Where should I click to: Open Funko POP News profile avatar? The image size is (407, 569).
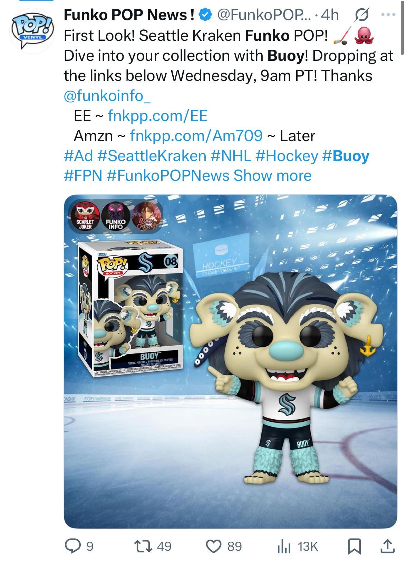click(x=32, y=31)
